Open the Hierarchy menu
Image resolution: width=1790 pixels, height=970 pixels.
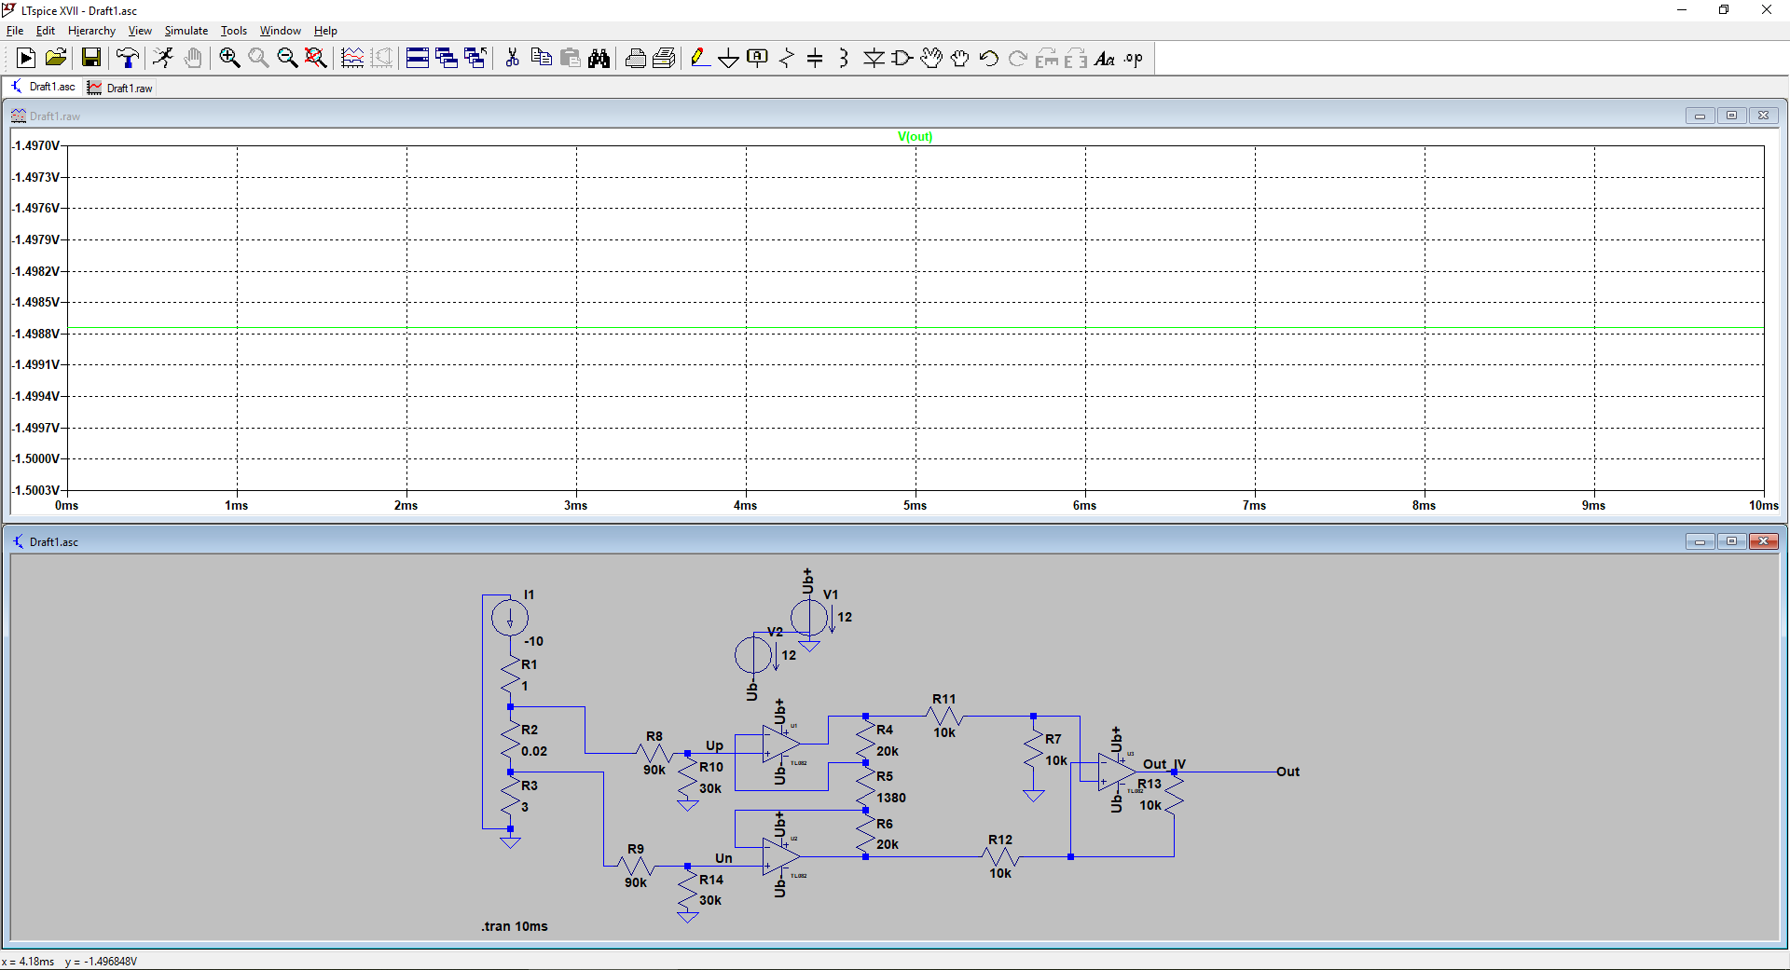pos(91,31)
